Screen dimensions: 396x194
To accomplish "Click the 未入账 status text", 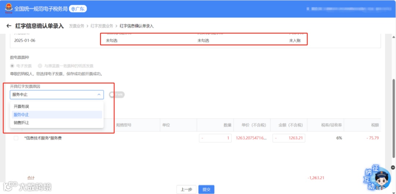I will [x=295, y=40].
